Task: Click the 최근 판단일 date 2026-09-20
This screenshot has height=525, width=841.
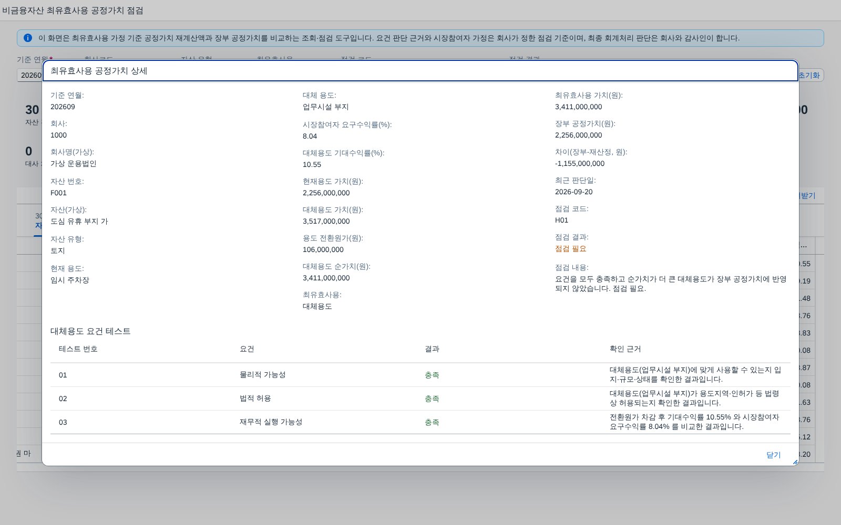Action: tap(574, 192)
